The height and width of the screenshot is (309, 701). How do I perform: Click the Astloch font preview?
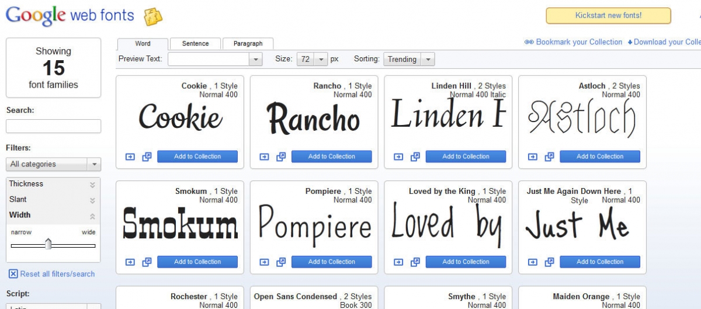click(x=582, y=119)
